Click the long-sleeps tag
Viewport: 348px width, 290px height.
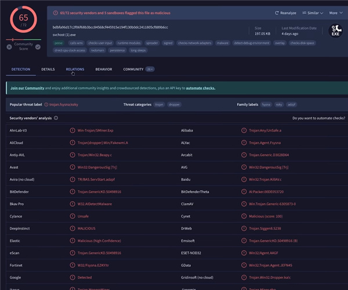pos(138,50)
